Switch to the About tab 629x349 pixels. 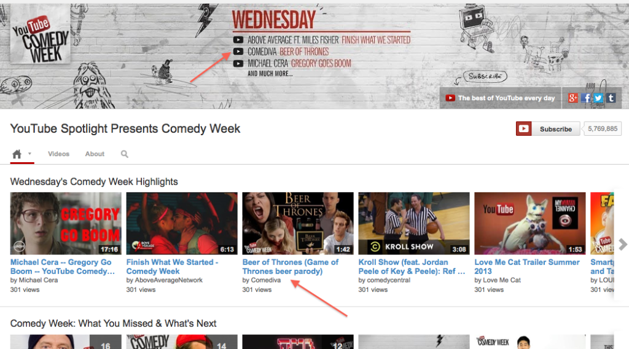coord(95,154)
